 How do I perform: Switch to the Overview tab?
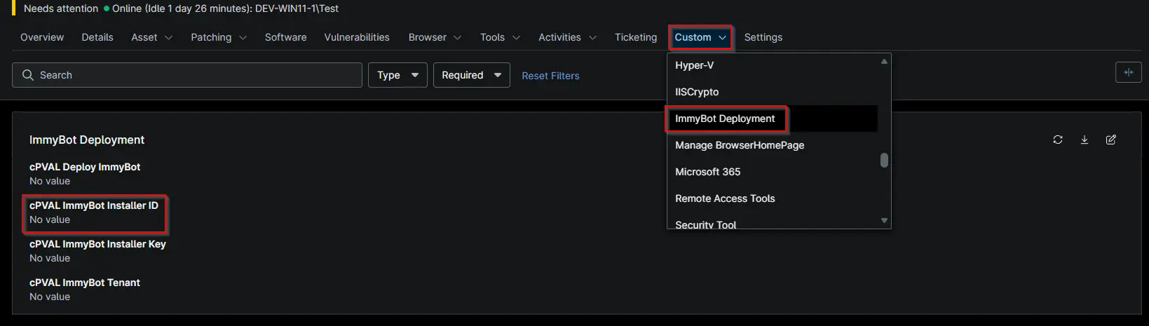[x=42, y=37]
